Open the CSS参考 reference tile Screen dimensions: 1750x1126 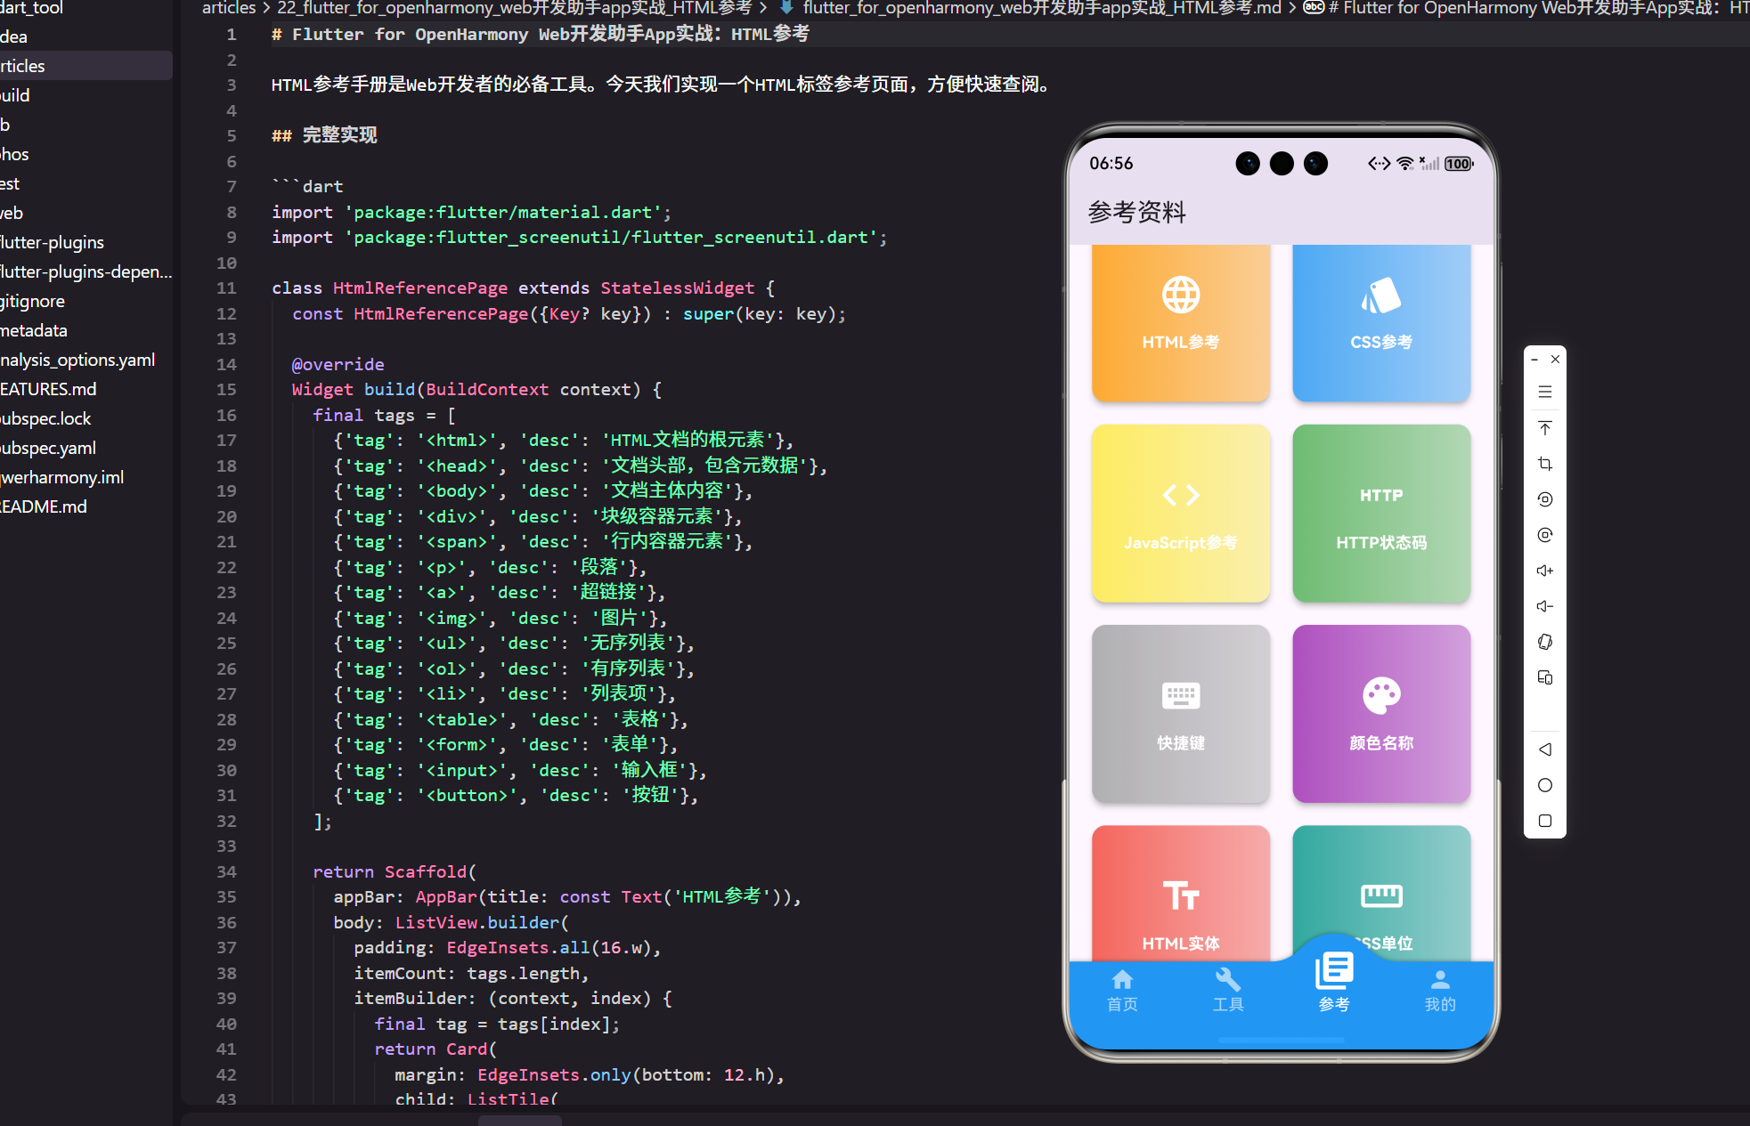pyautogui.click(x=1380, y=323)
